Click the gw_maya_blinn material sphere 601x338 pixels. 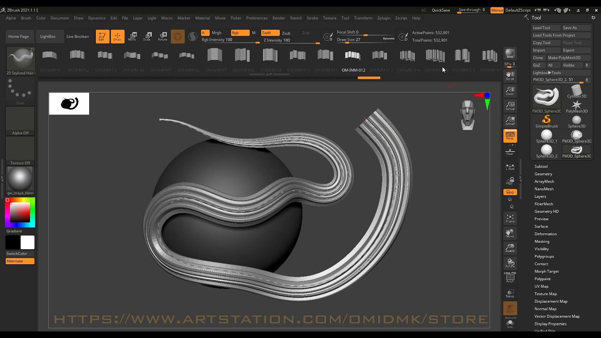(20, 180)
